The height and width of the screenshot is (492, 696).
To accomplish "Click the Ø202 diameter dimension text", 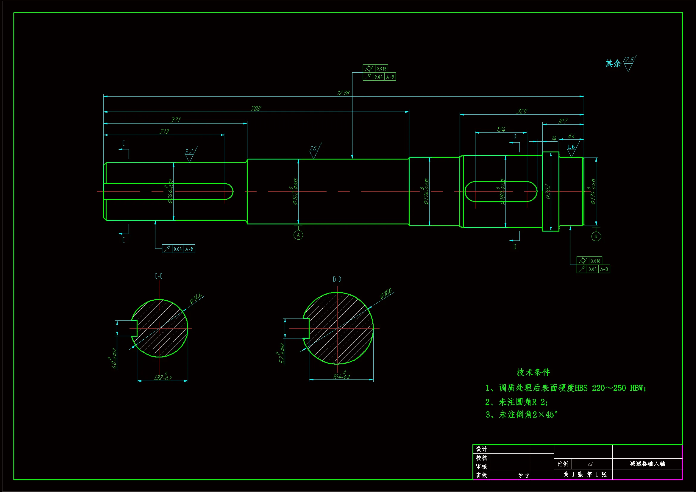I will coord(547,192).
